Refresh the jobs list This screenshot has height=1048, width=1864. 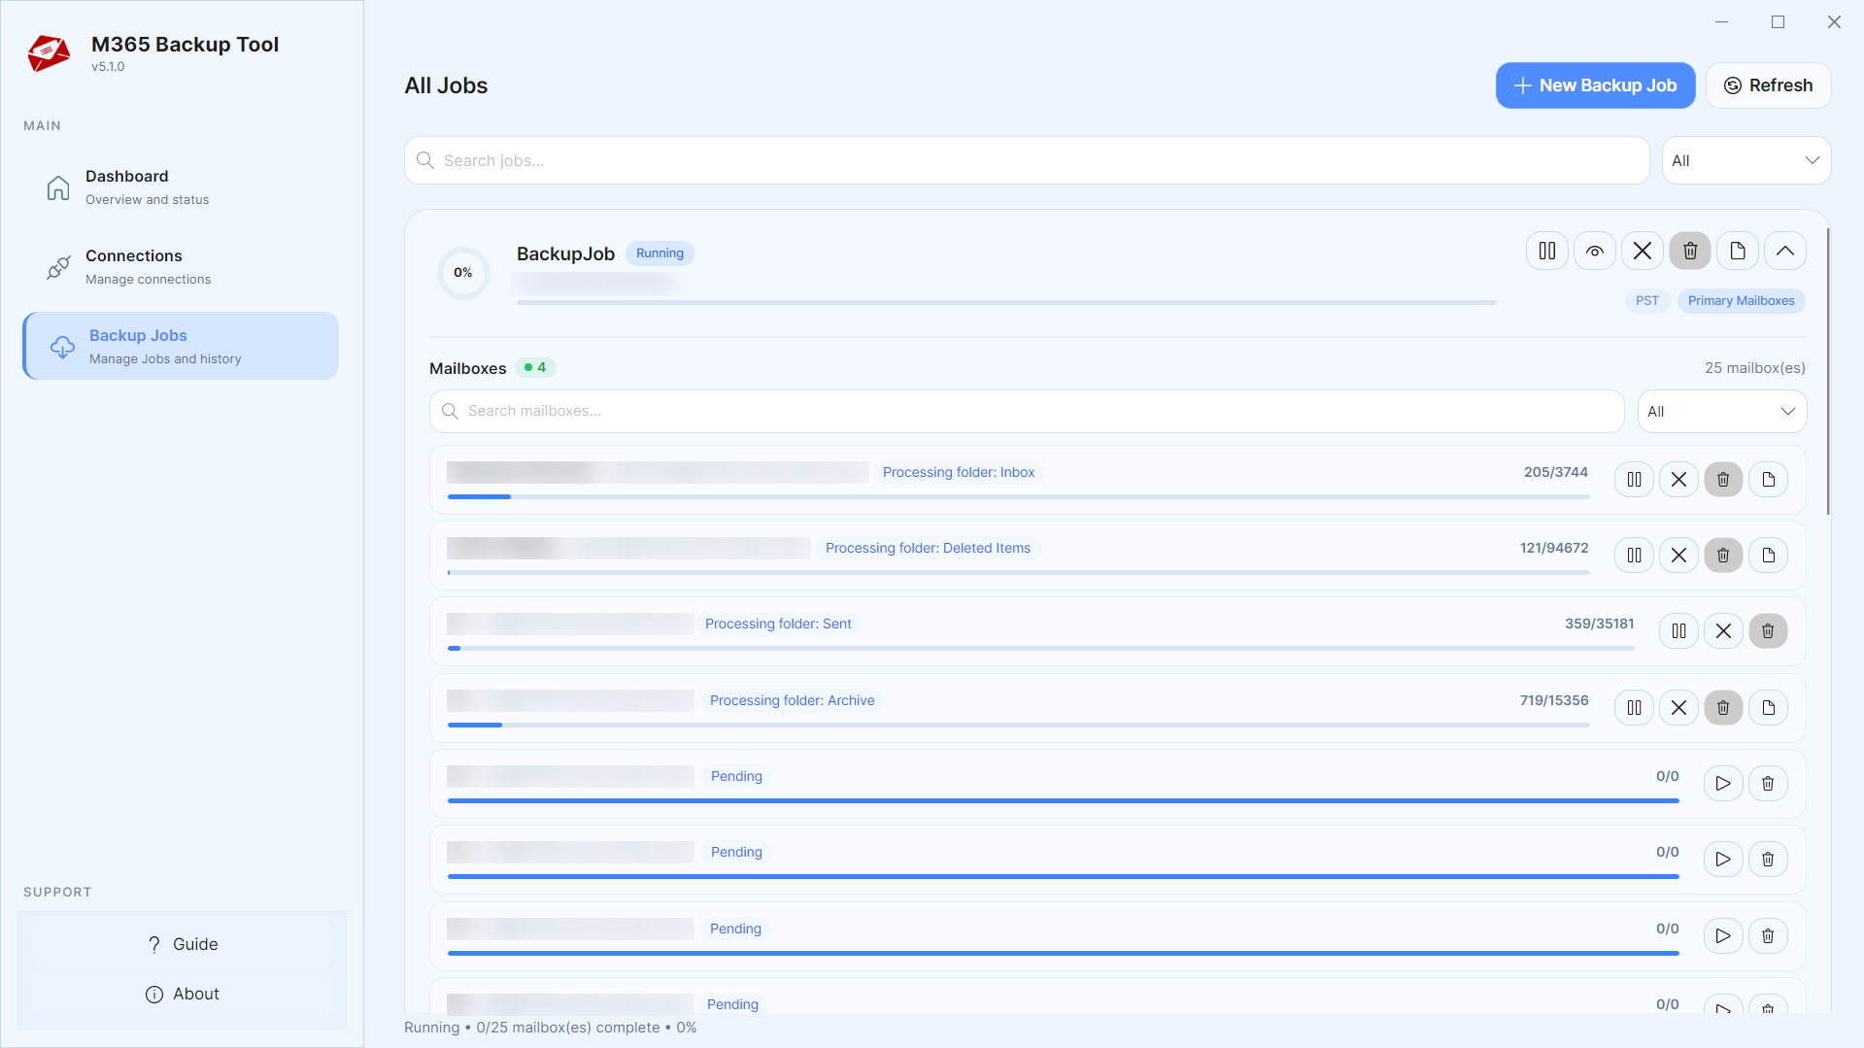click(x=1769, y=85)
